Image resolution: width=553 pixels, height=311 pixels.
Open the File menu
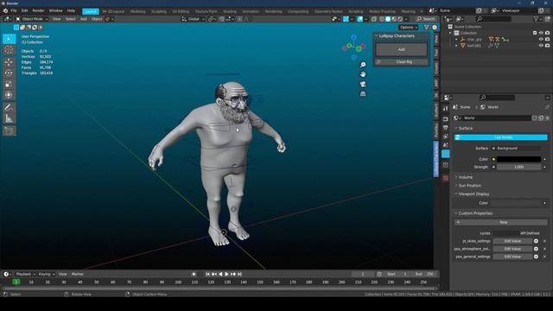pos(14,11)
